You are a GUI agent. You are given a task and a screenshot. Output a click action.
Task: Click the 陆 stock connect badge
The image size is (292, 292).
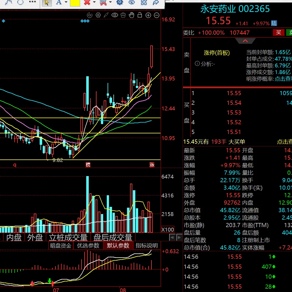[x=274, y=23]
